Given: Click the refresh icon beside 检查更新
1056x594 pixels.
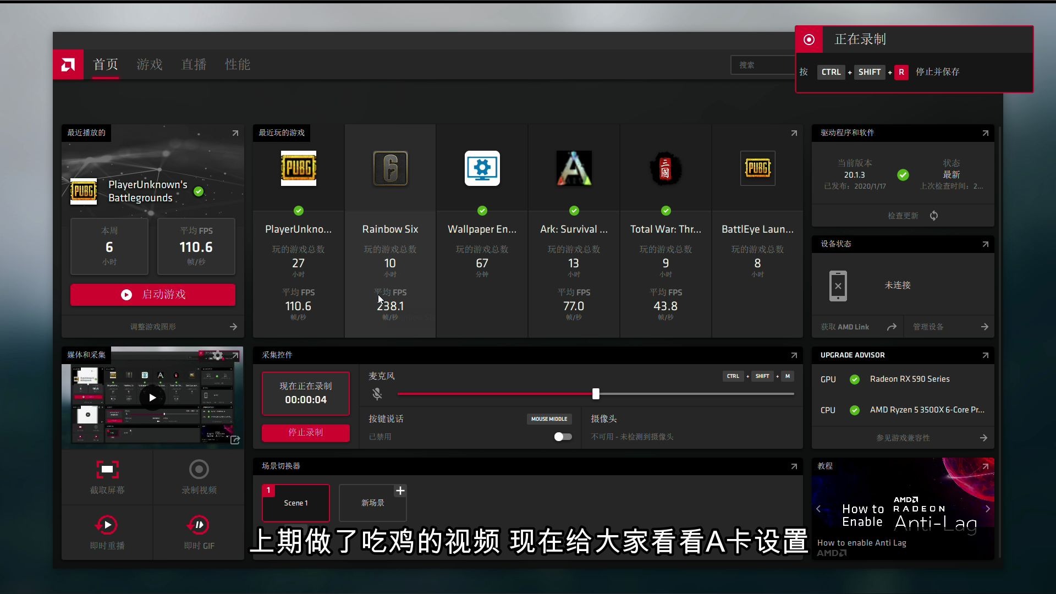Looking at the screenshot, I should click(x=934, y=216).
